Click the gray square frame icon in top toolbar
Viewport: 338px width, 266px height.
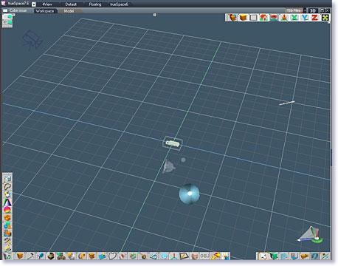253,18
